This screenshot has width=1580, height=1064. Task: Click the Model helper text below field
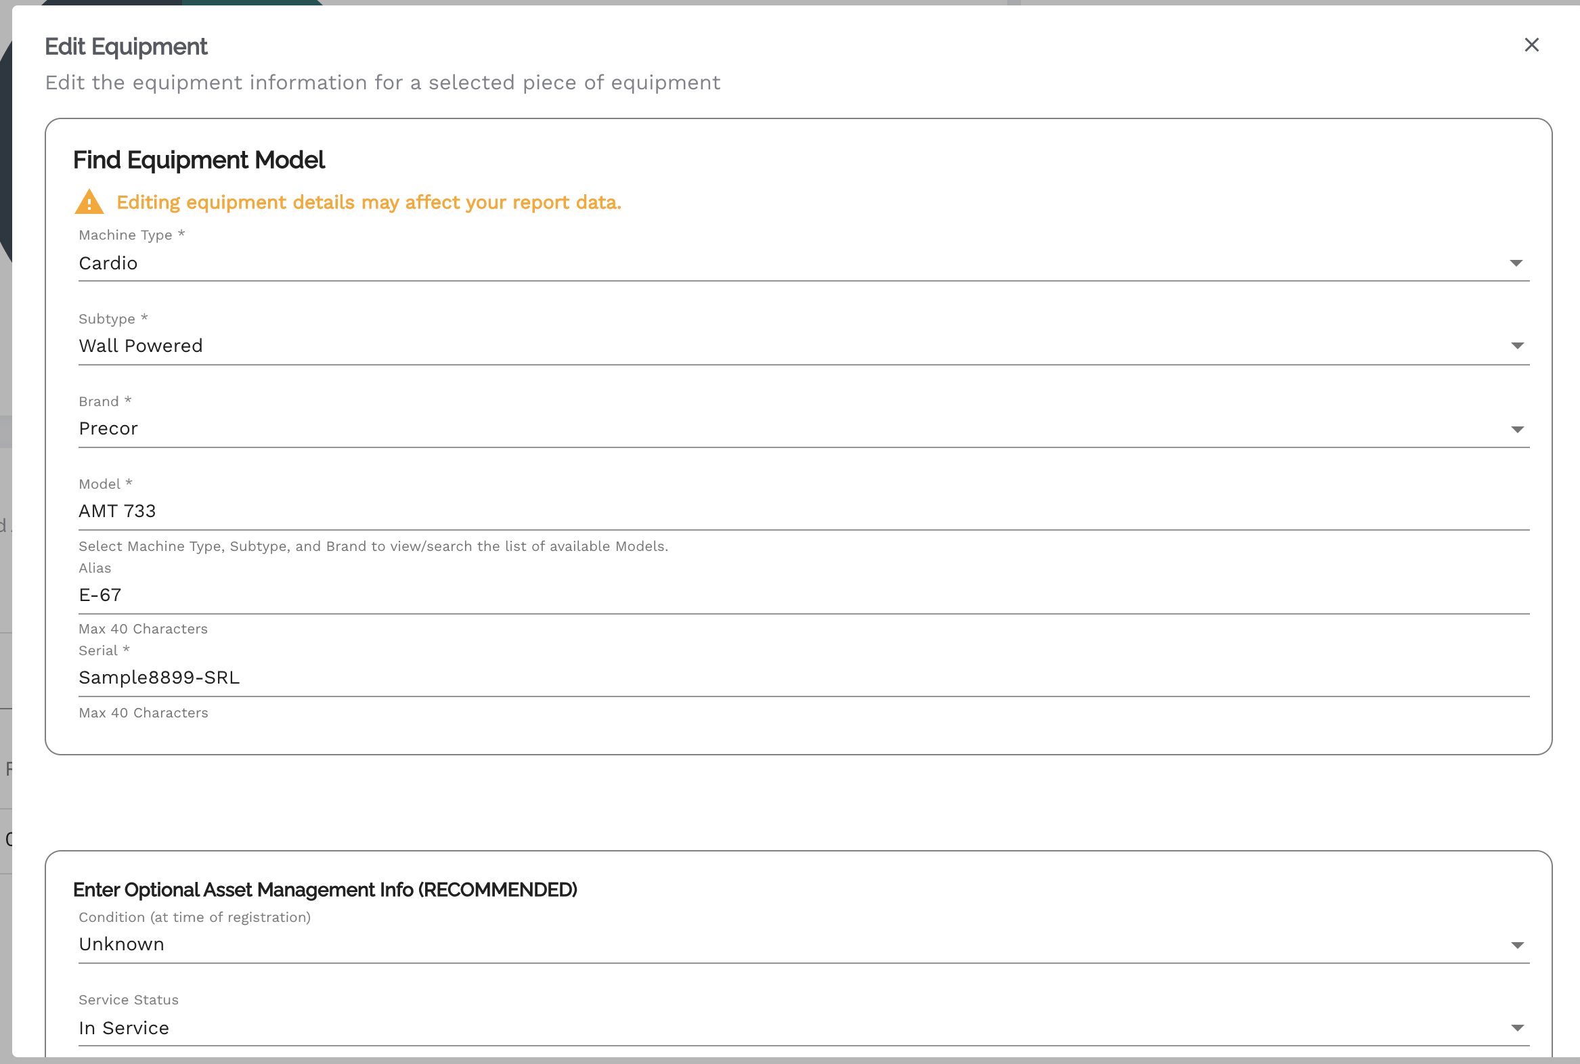[x=373, y=546]
